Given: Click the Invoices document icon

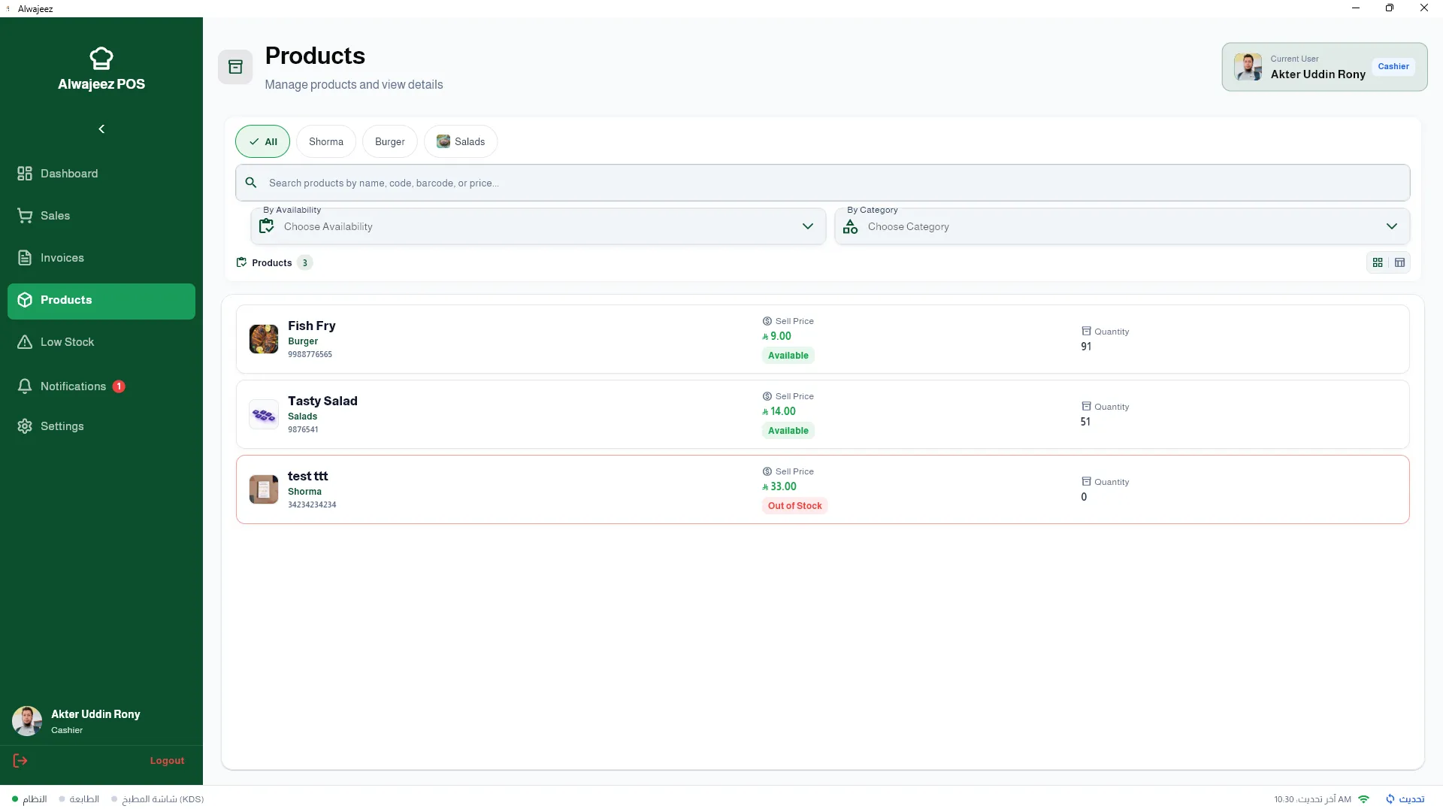Looking at the screenshot, I should (x=25, y=258).
